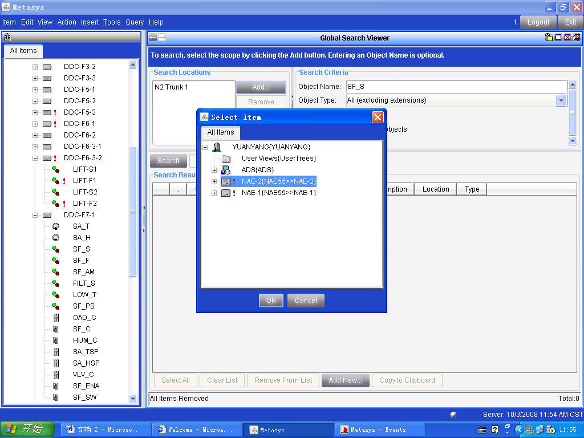Click the navigation tree up-arrow icon
The width and height of the screenshot is (584, 438).
coord(7,38)
